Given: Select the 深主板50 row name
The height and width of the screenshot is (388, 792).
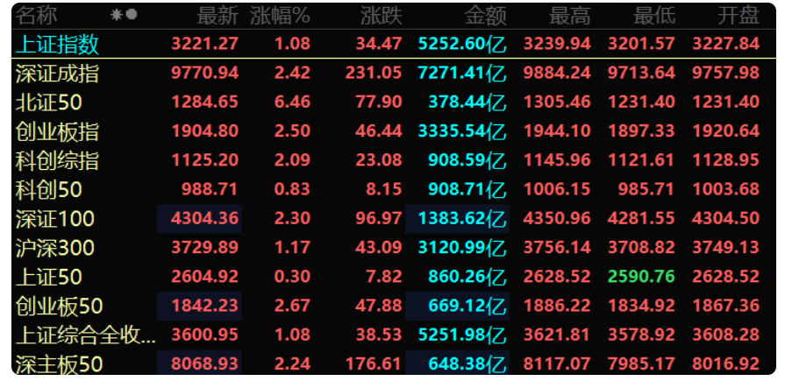Looking at the screenshot, I should [x=59, y=364].
